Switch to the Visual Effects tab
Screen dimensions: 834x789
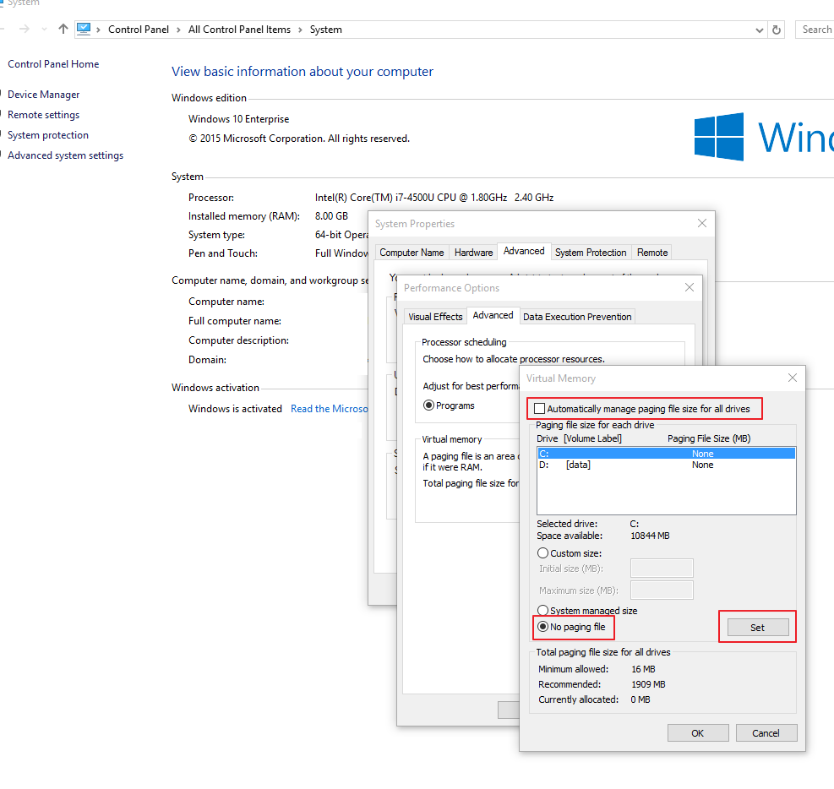435,315
